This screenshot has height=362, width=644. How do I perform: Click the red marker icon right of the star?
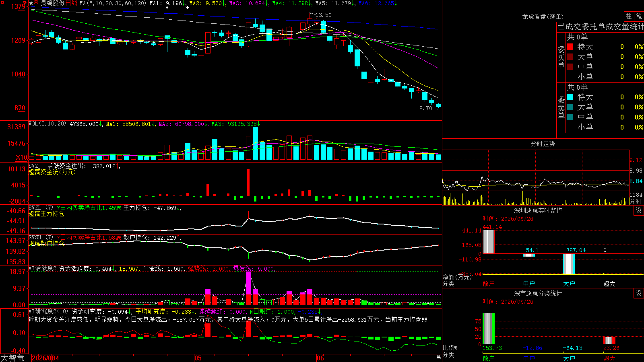coord(37,2)
